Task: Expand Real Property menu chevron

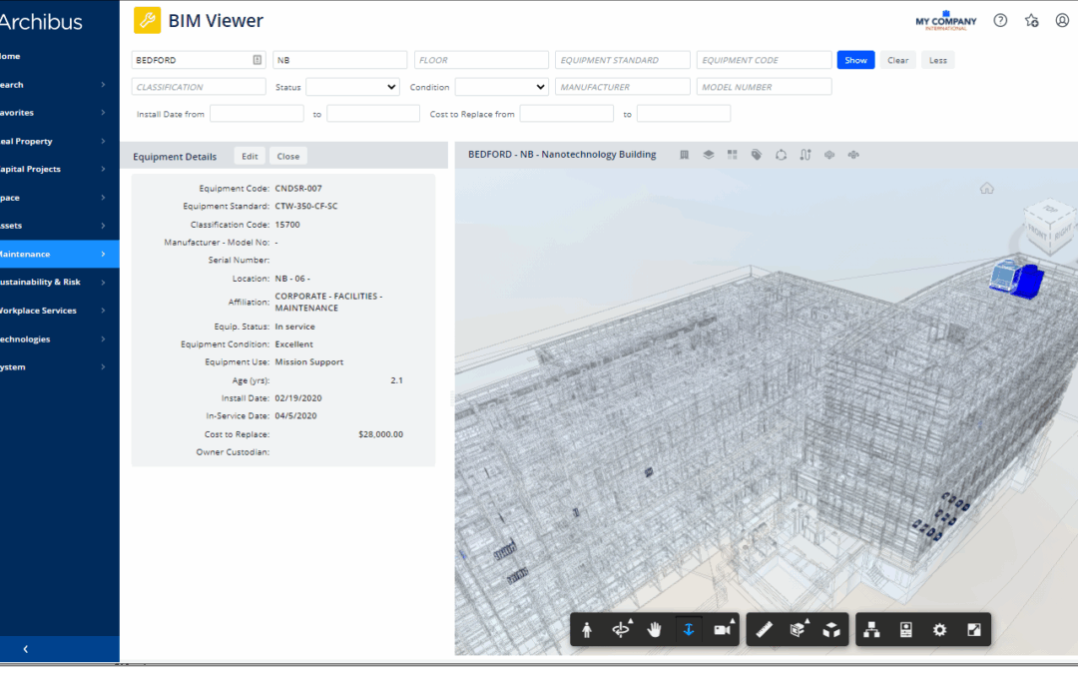Action: click(x=103, y=141)
